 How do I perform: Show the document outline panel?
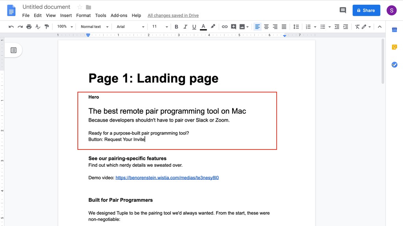click(13, 50)
